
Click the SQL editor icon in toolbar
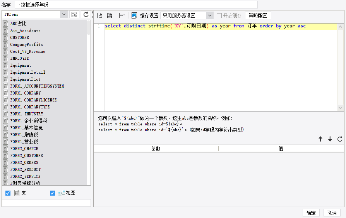pos(122,15)
